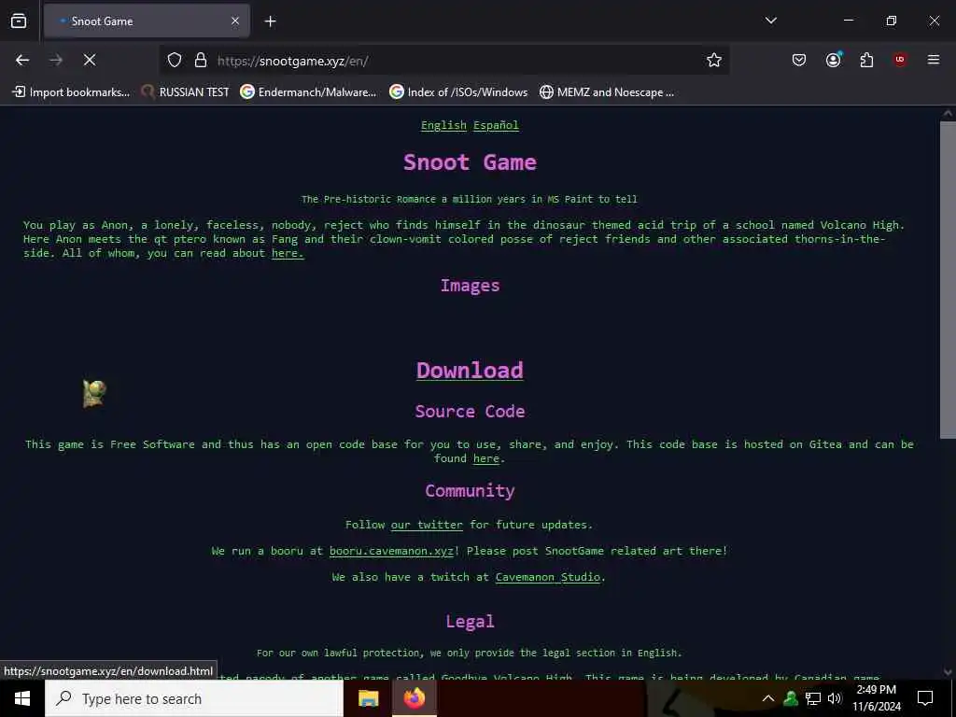Click the 'Legal' heading
The height and width of the screenshot is (717, 956).
click(x=470, y=621)
